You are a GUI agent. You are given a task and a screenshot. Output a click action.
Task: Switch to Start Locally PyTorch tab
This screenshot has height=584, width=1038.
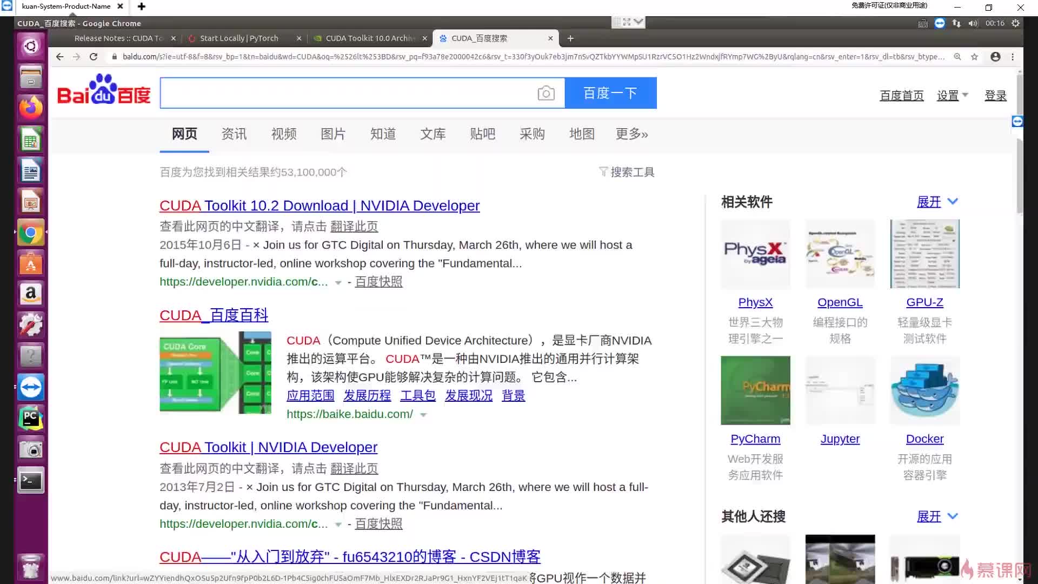239,38
